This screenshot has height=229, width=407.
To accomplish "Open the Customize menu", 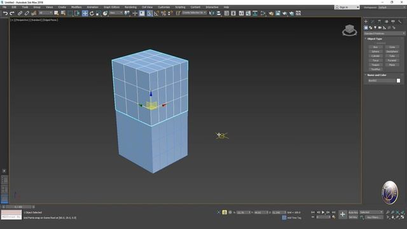I will click(x=164, y=7).
